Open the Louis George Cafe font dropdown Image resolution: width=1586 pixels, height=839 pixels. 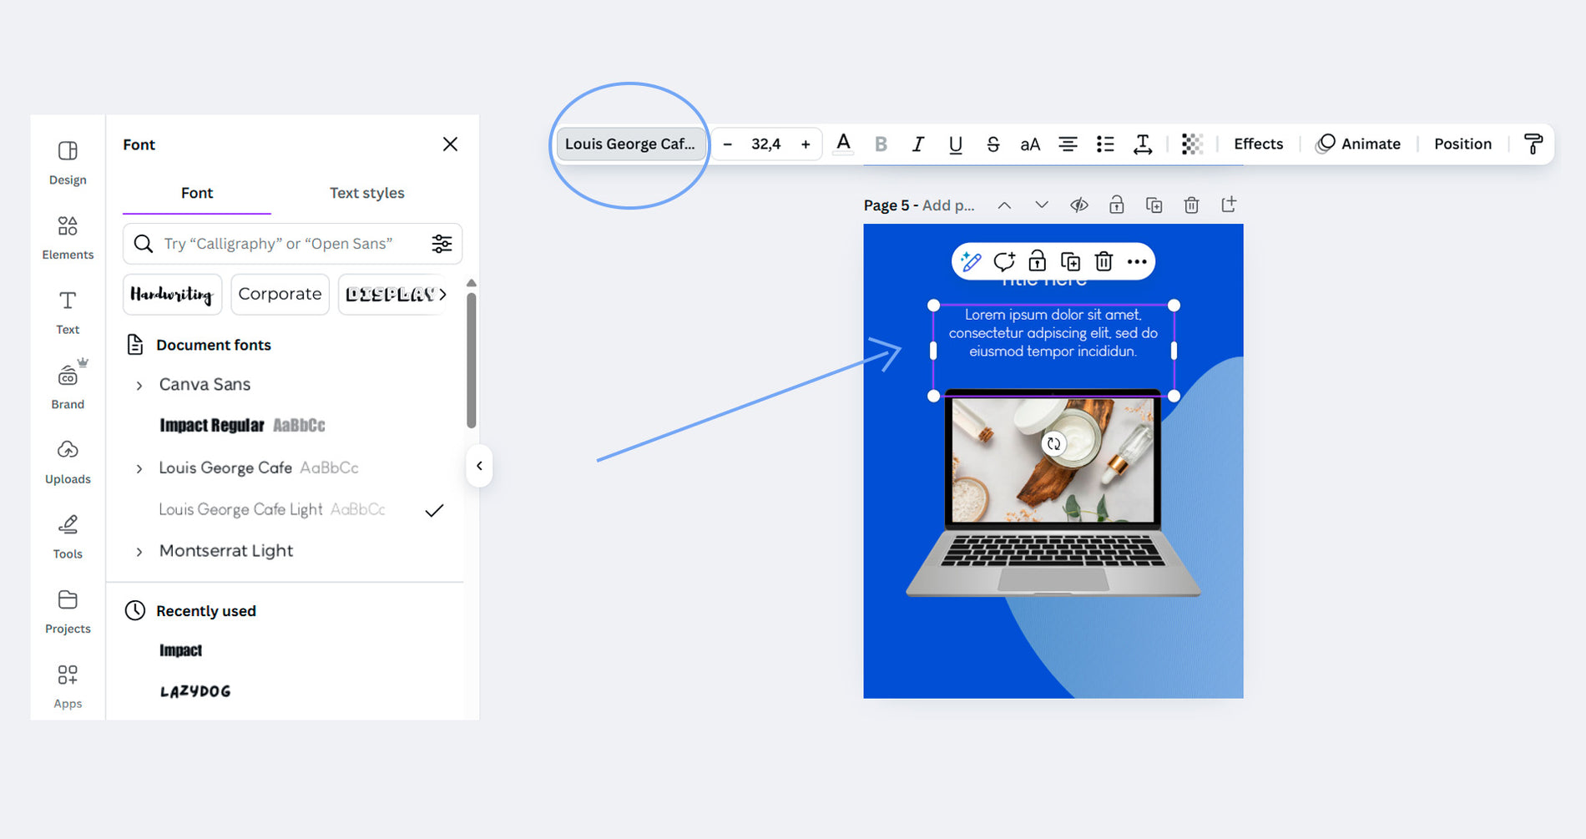630,144
